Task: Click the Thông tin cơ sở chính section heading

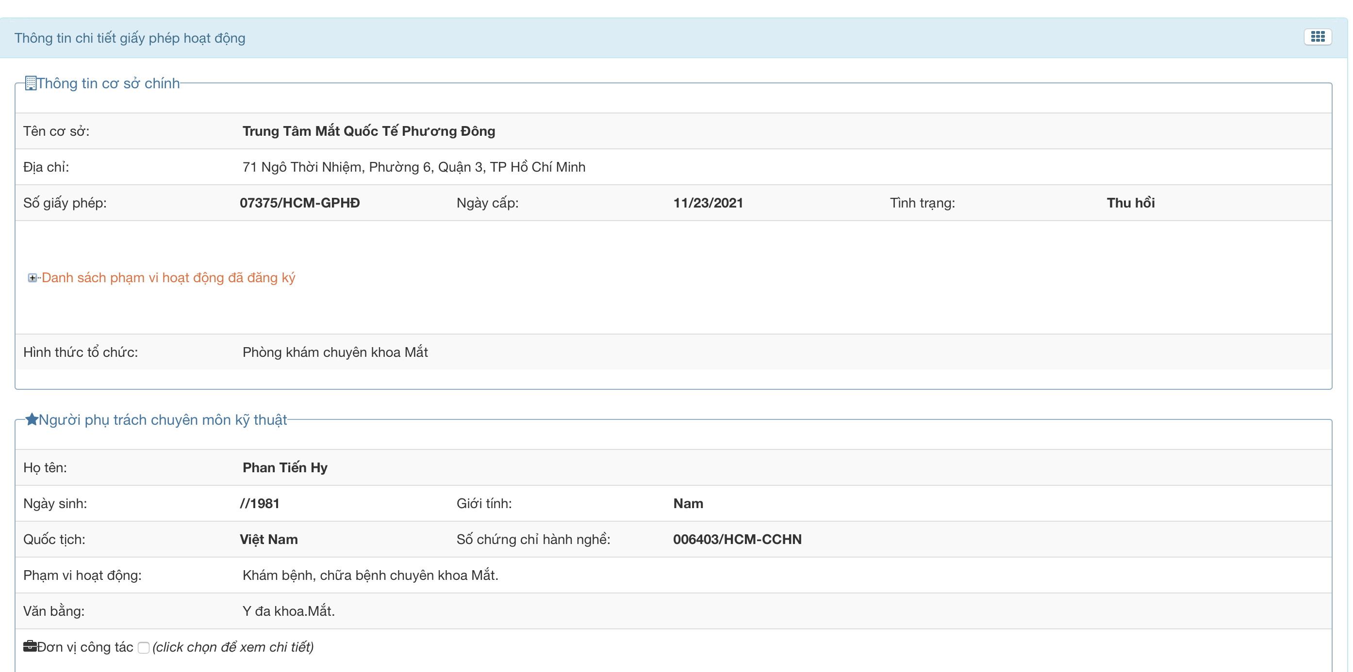Action: pos(108,83)
